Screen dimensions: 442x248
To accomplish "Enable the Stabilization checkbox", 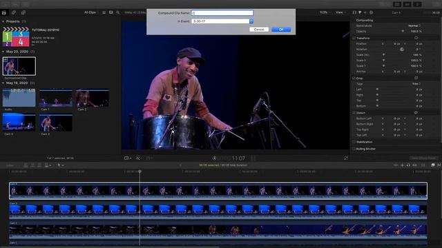I will click(354, 142).
